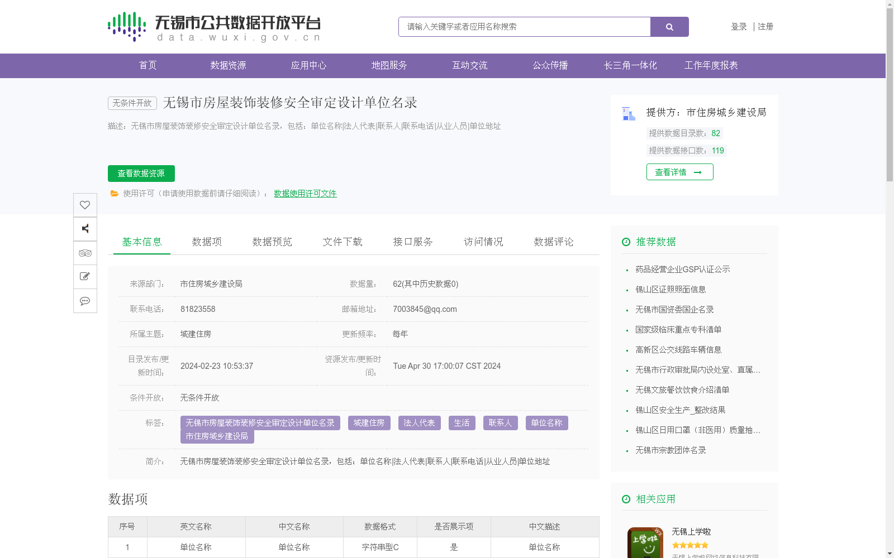
Task: Click the 无条件开放 badge beside title
Action: (132, 103)
